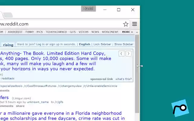The width and height of the screenshot is (194, 121).
Task: Visit /r/CoolDinosaurPictures subreddit
Action: pos(40,86)
